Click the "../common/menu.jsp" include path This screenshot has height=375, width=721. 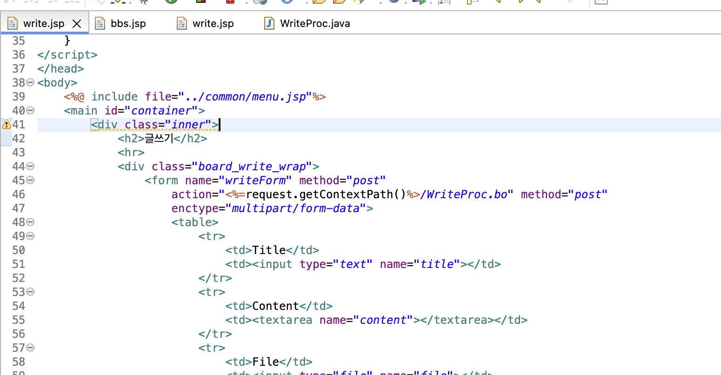pyautogui.click(x=246, y=97)
